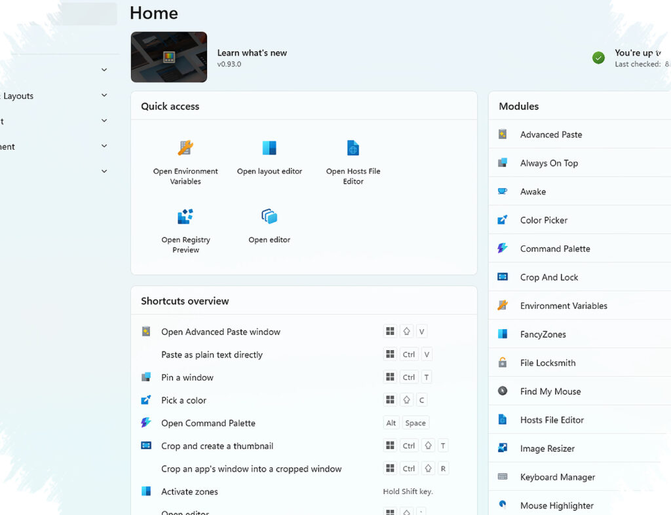Click the green up-to-date checkmark icon
The width and height of the screenshot is (671, 515).
click(x=598, y=58)
